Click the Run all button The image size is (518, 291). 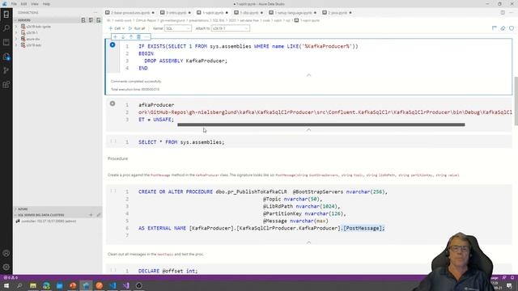137,28
